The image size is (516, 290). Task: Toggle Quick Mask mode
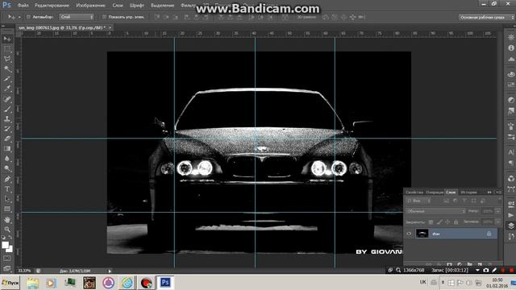pos(7,259)
